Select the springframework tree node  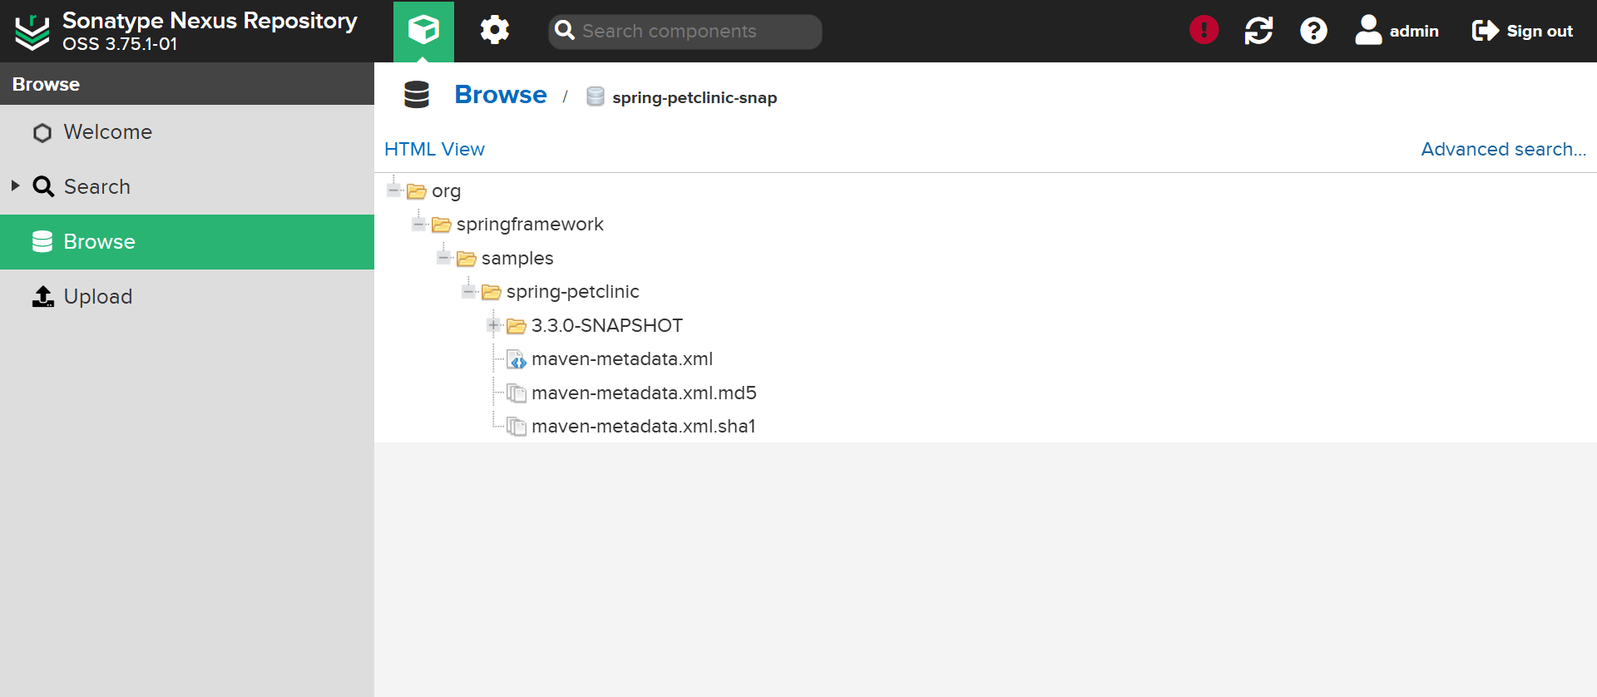(x=530, y=225)
